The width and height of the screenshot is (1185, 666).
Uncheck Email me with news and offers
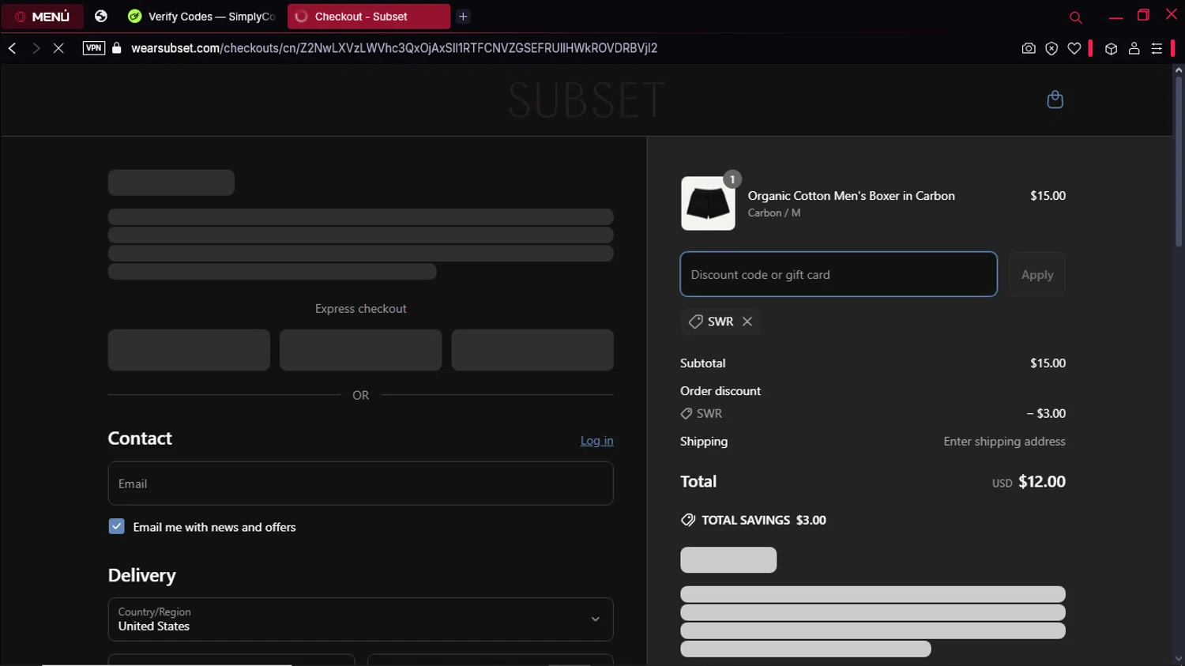116,526
